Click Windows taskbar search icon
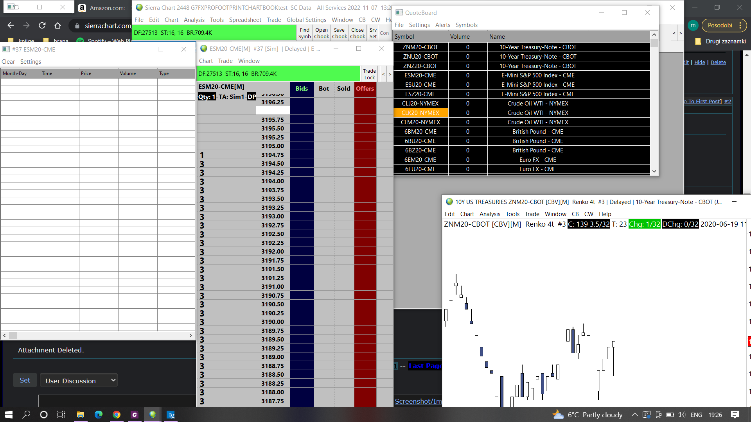The image size is (751, 422). pos(26,415)
